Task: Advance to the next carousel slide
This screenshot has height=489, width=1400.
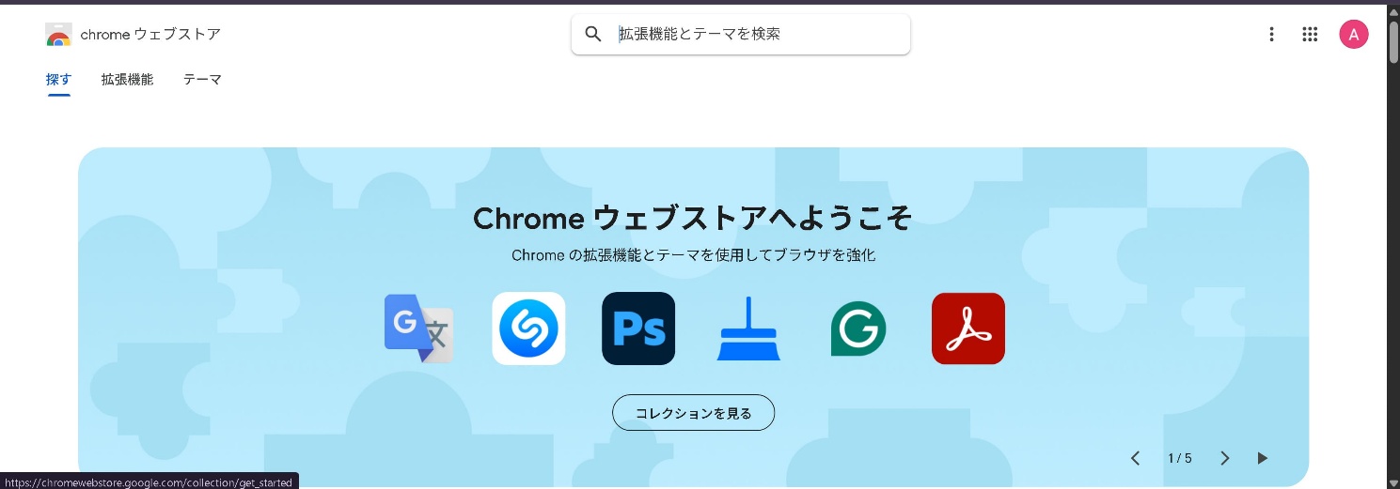Action: click(x=1224, y=458)
